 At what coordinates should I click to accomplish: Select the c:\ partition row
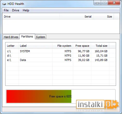(60, 51)
